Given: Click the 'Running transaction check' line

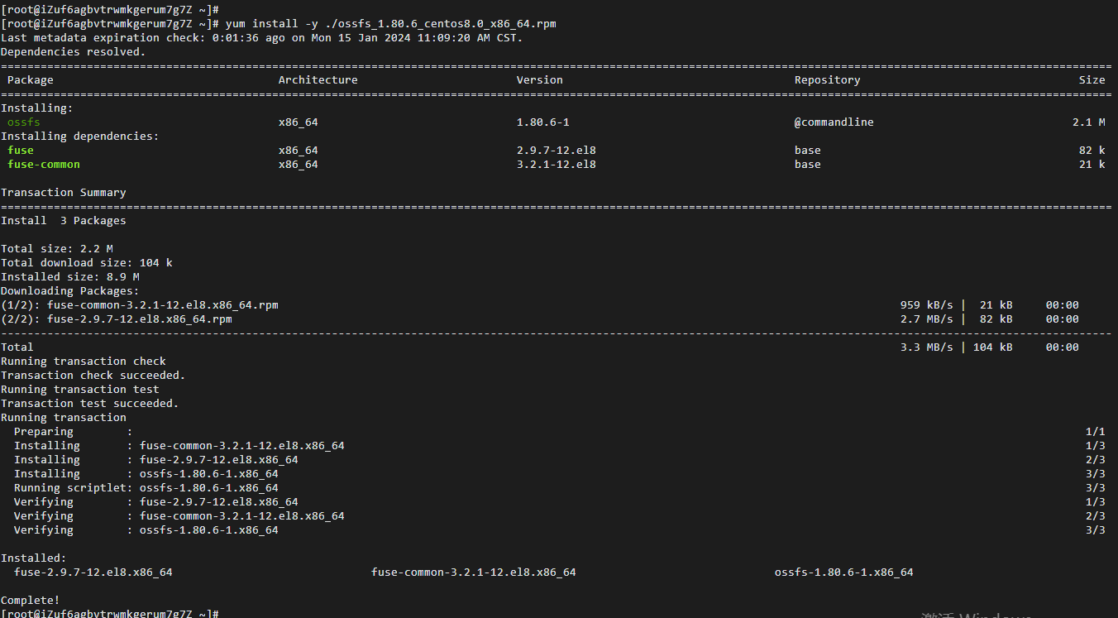Looking at the screenshot, I should pos(84,361).
